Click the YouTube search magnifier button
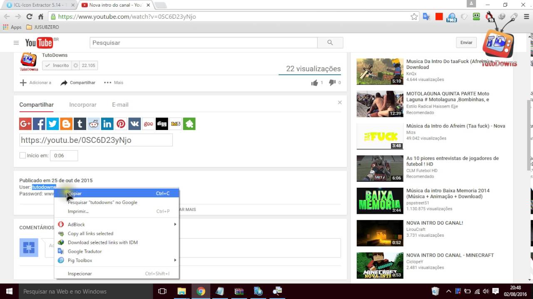The width and height of the screenshot is (533, 299). pos(330,43)
